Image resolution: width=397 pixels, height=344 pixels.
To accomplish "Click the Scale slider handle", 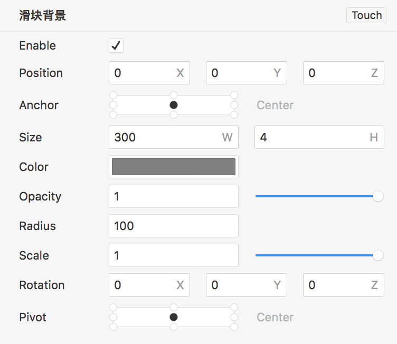I will (x=378, y=255).
